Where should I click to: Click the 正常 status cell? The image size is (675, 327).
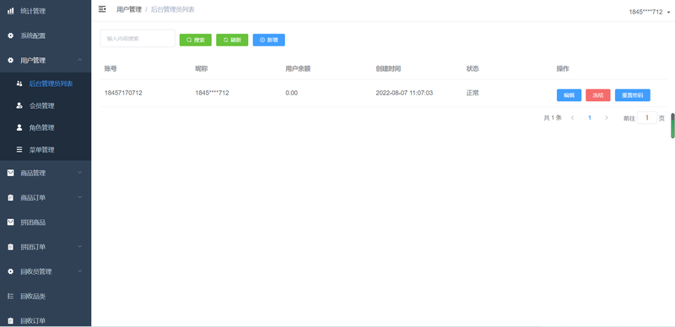(x=472, y=93)
